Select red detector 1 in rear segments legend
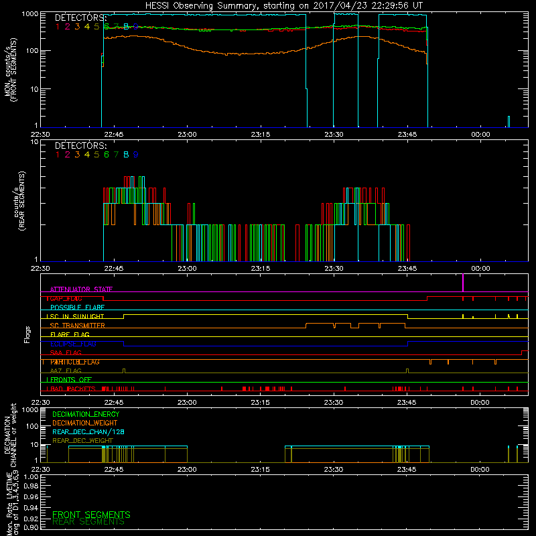 [58, 155]
